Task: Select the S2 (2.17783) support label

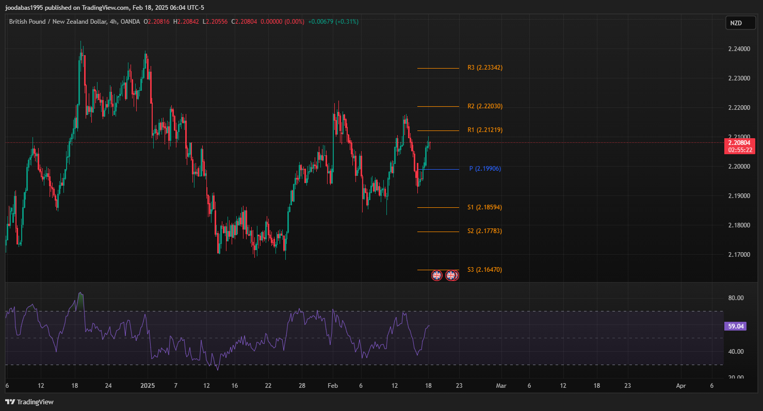Action: pos(484,231)
